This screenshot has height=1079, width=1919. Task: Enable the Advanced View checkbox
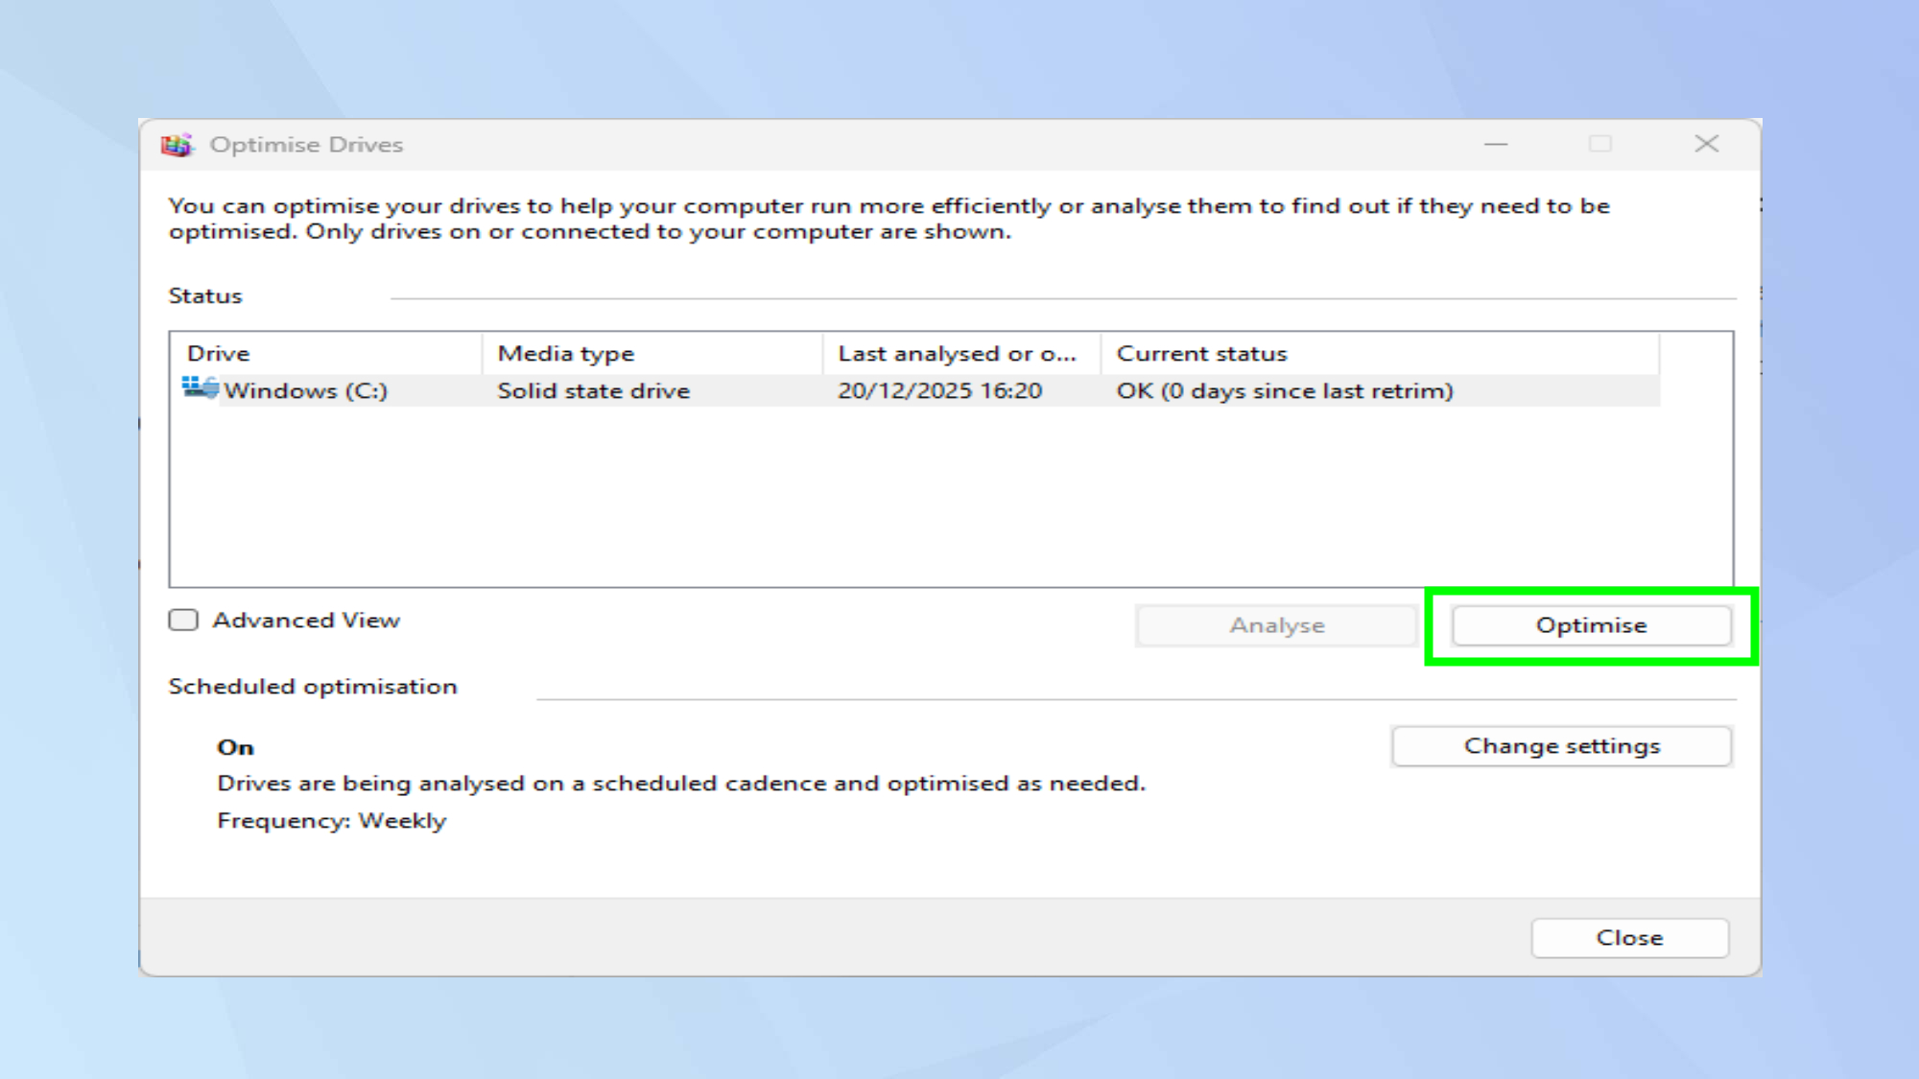coord(182,620)
